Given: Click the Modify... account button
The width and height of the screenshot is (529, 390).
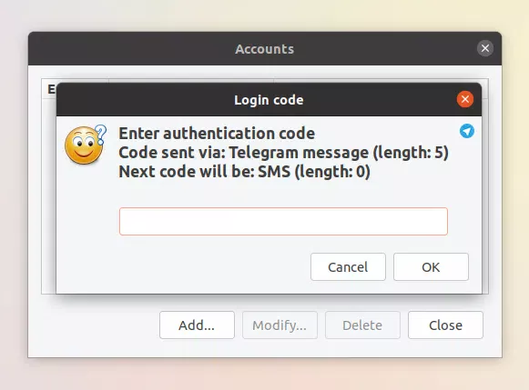Looking at the screenshot, I should [x=280, y=325].
